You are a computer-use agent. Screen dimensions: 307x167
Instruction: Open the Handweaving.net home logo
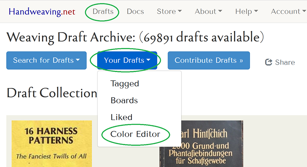[42, 12]
